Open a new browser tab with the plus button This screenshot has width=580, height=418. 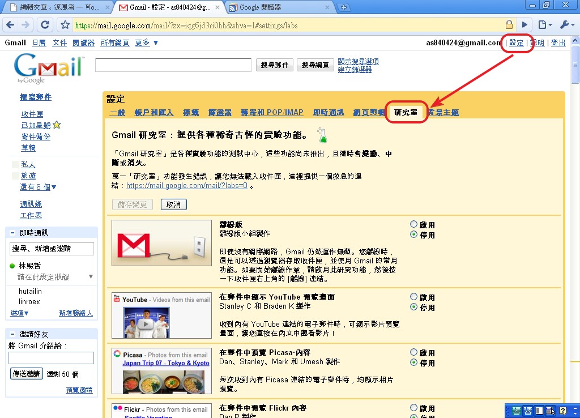pos(344,7)
